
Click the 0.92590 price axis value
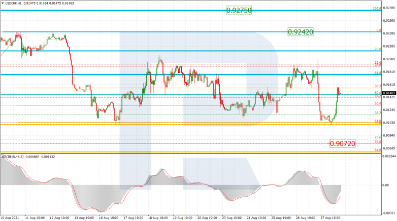[x=389, y=20]
